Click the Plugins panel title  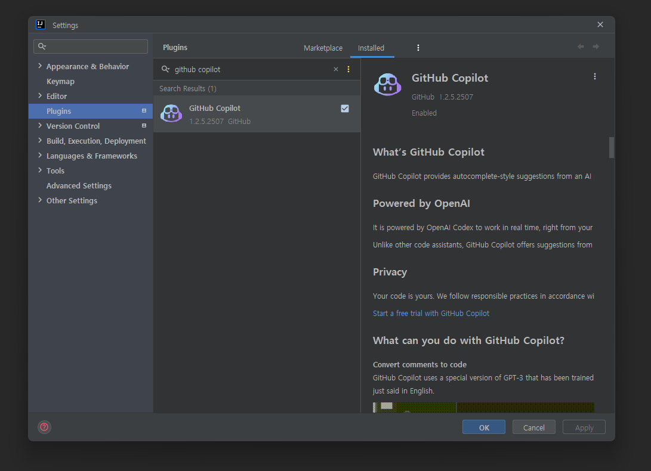tap(175, 47)
